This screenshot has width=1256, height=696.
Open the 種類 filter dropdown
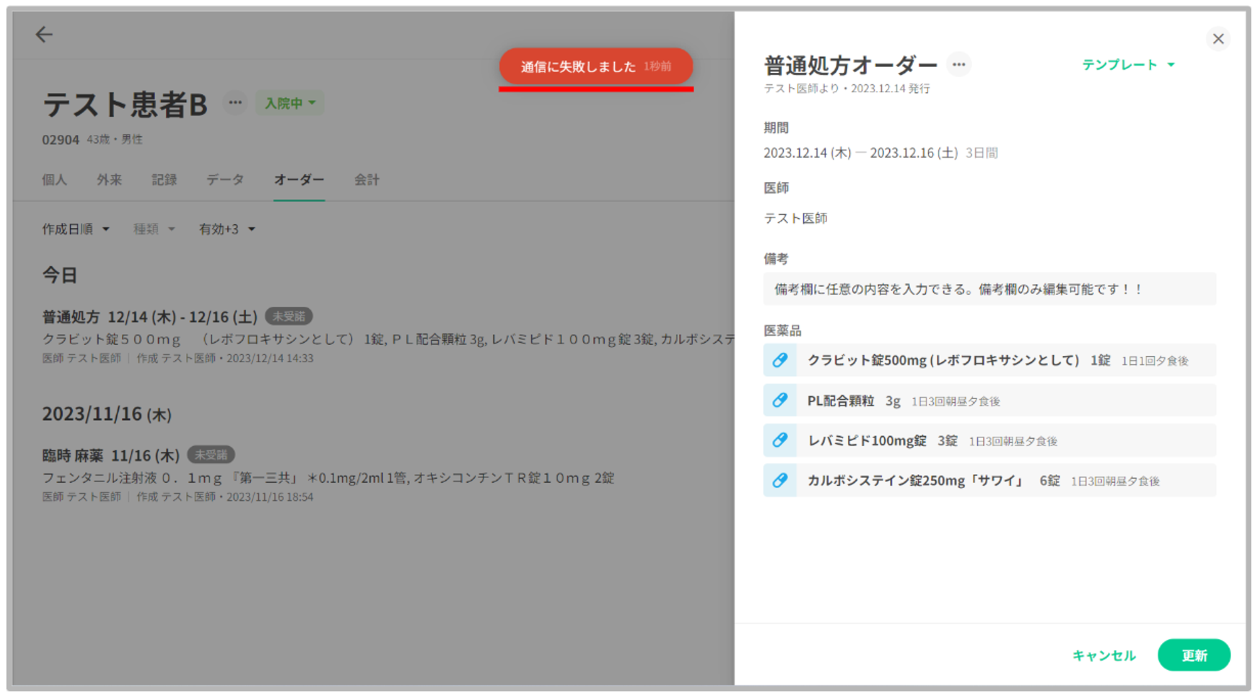coord(154,229)
